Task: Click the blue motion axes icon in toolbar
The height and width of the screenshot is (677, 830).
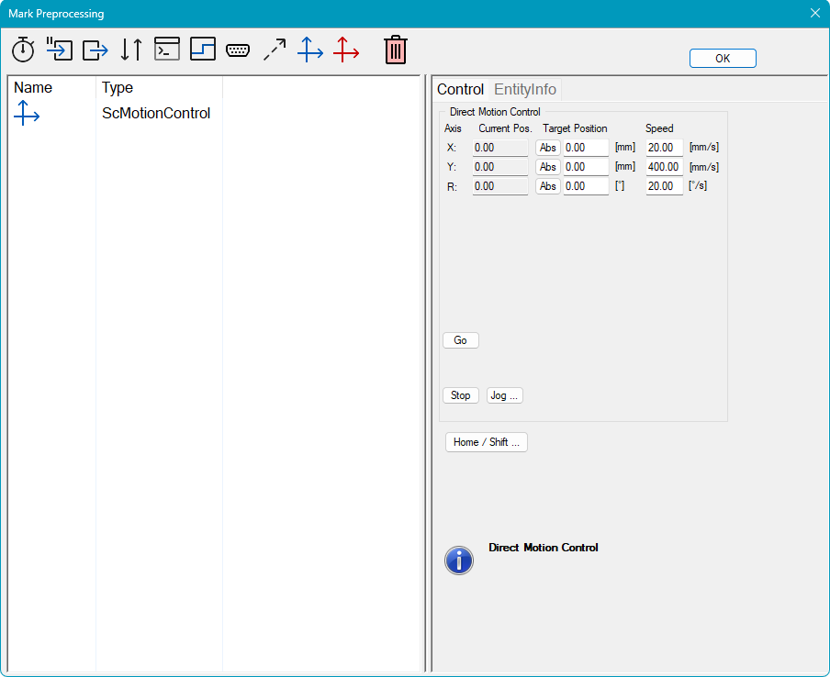Action: point(310,50)
